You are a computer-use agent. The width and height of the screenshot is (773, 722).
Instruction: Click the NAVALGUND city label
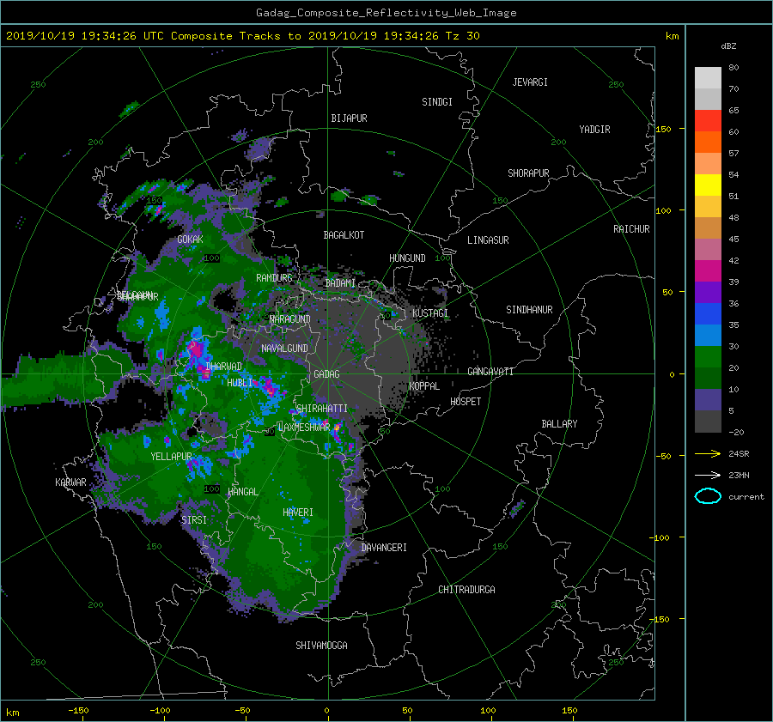(x=284, y=349)
